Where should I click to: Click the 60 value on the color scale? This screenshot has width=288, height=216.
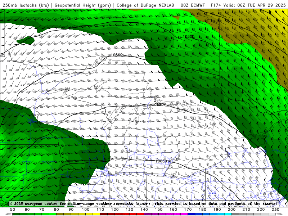[27, 210]
